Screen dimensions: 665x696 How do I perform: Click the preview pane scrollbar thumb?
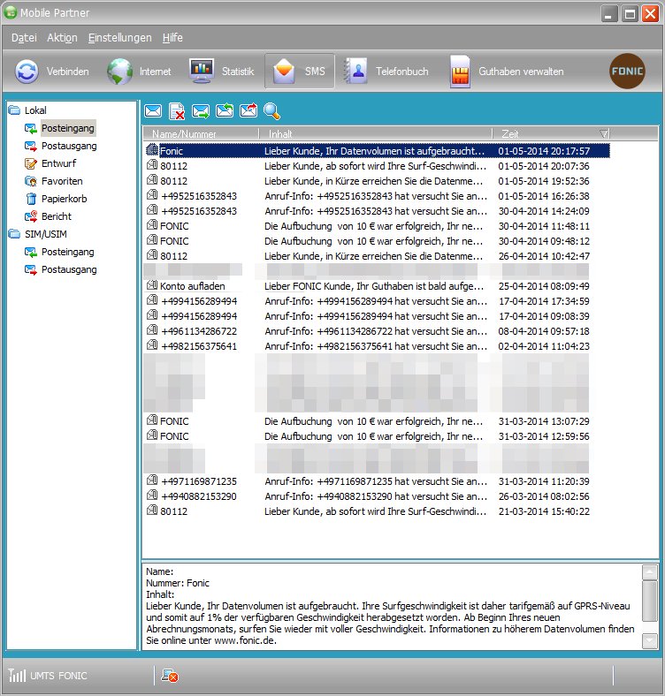[x=650, y=601]
